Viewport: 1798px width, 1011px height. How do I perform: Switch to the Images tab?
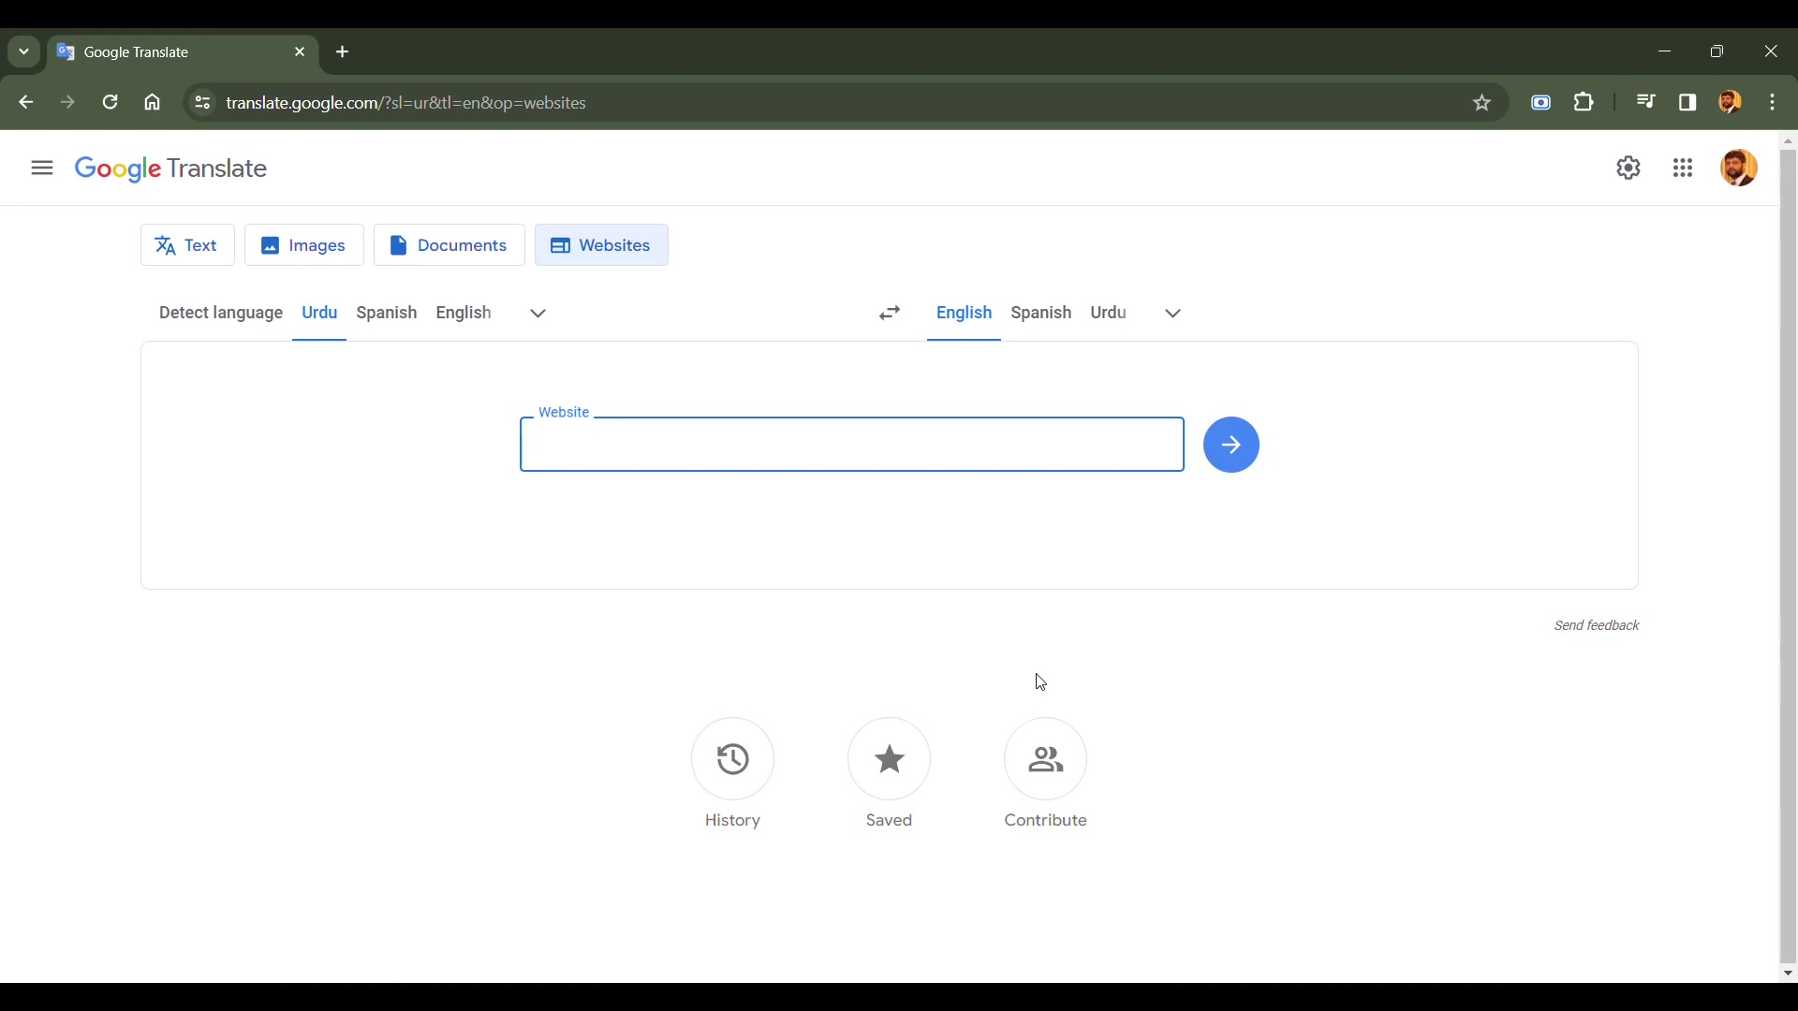tap(303, 244)
